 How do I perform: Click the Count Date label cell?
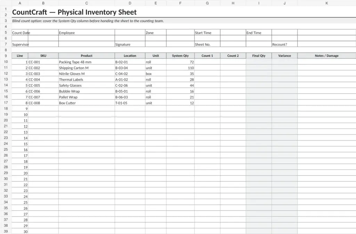[x=20, y=32]
